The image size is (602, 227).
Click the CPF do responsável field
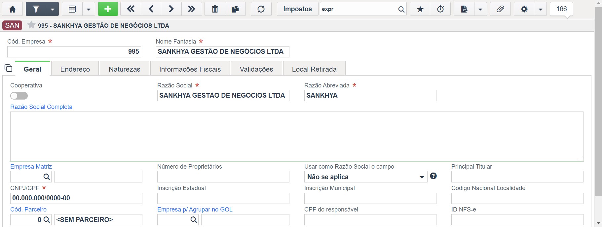click(x=370, y=220)
